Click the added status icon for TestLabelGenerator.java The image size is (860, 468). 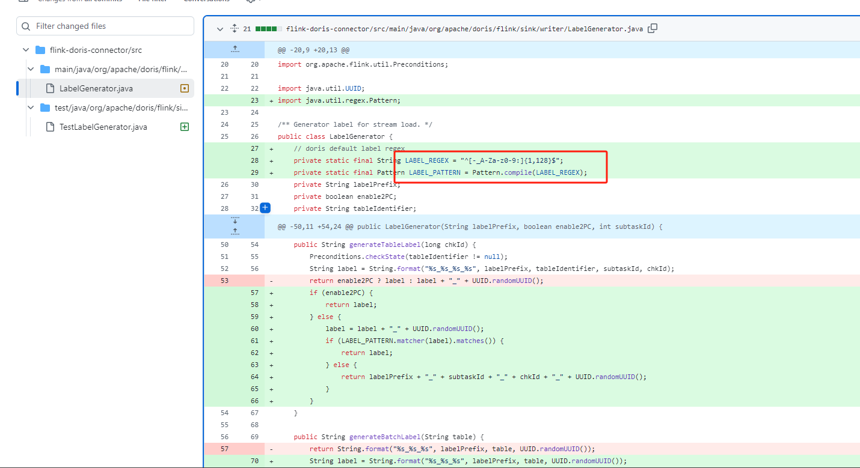tap(185, 127)
